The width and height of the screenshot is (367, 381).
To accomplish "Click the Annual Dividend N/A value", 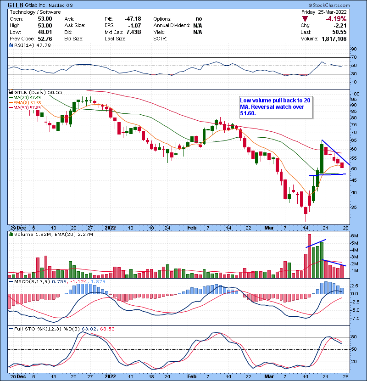I will point(198,26).
